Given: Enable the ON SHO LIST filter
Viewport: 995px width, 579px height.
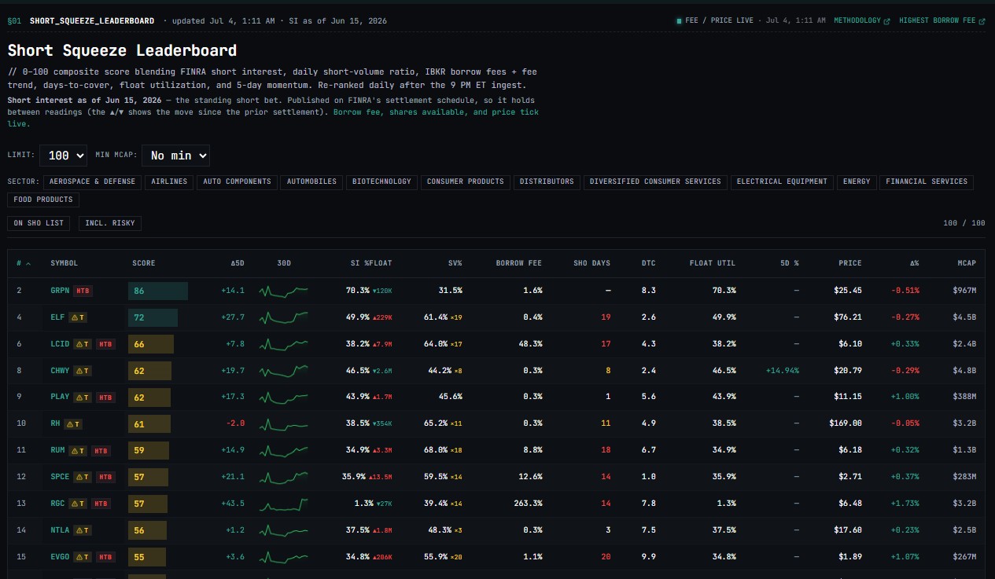Looking at the screenshot, I should pos(39,223).
